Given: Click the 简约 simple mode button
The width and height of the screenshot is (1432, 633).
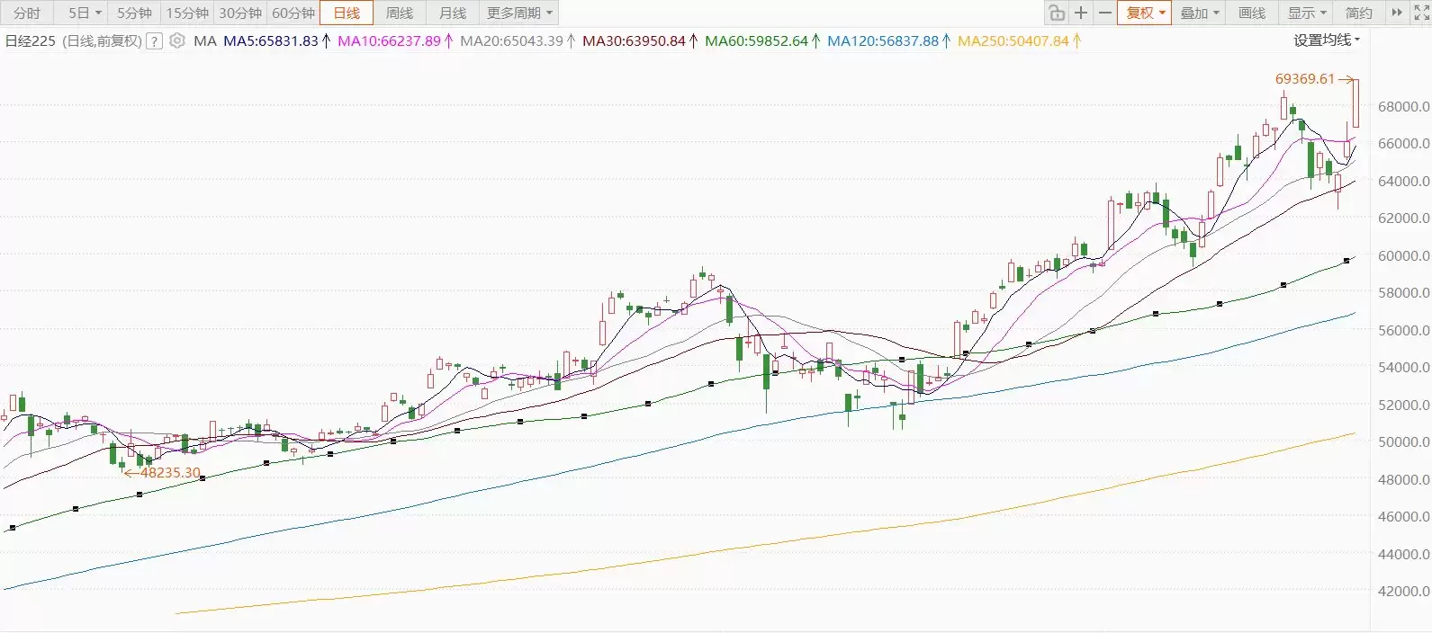Looking at the screenshot, I should point(1358,13).
